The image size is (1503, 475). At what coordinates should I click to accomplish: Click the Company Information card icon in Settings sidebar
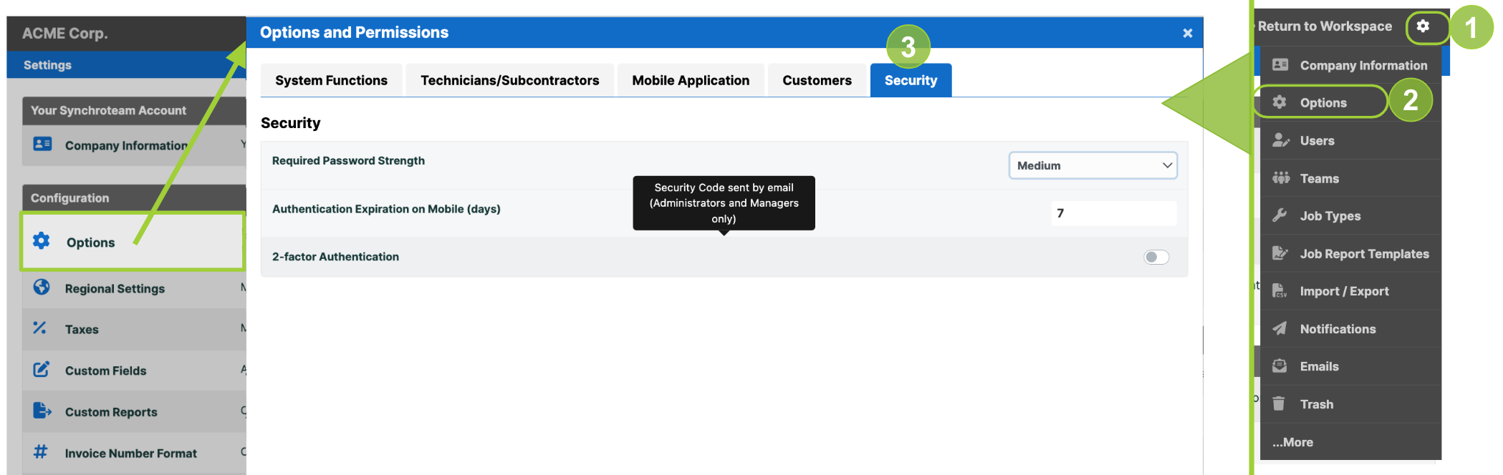click(42, 144)
